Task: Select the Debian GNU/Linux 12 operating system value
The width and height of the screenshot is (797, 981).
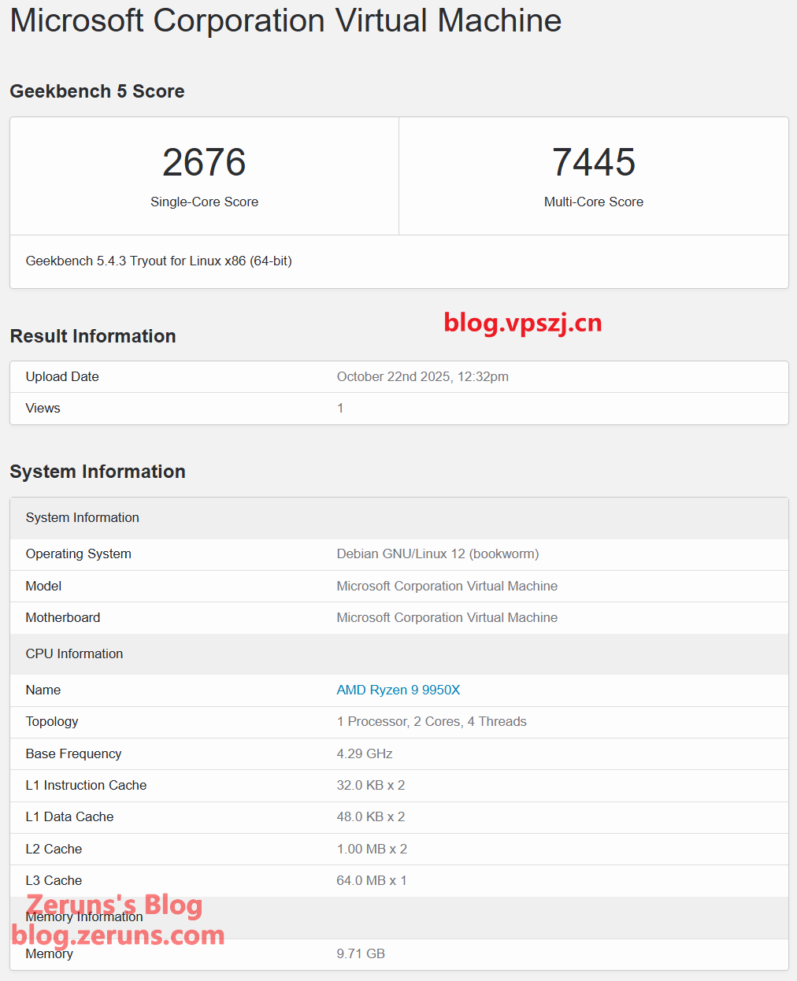Action: pyautogui.click(x=437, y=553)
